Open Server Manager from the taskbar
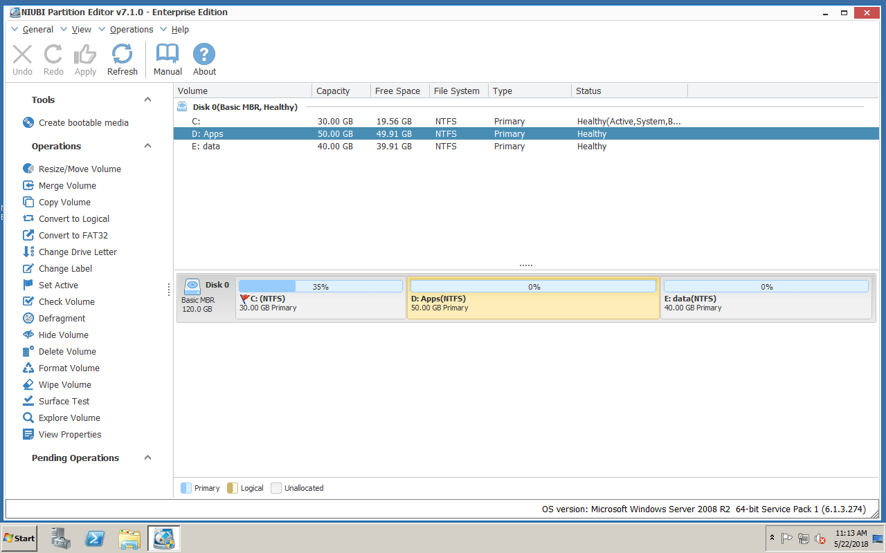Viewport: 886px width, 553px height. click(62, 538)
